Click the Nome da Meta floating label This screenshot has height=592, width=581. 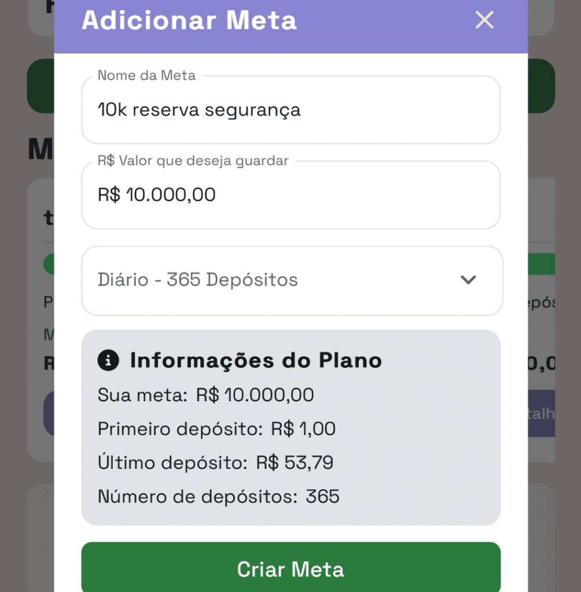coord(146,76)
